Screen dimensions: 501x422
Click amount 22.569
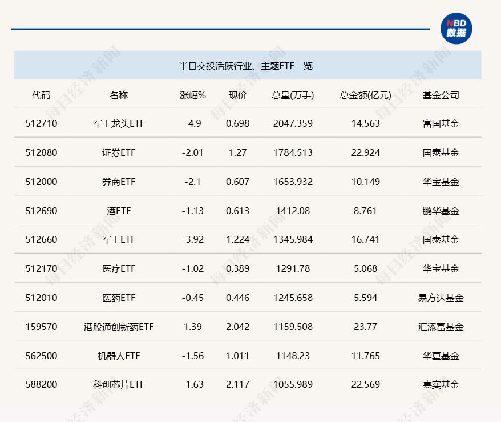[366, 384]
